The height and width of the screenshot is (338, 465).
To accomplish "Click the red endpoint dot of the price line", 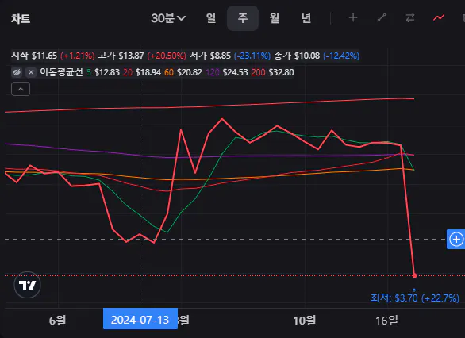I will [x=414, y=275].
